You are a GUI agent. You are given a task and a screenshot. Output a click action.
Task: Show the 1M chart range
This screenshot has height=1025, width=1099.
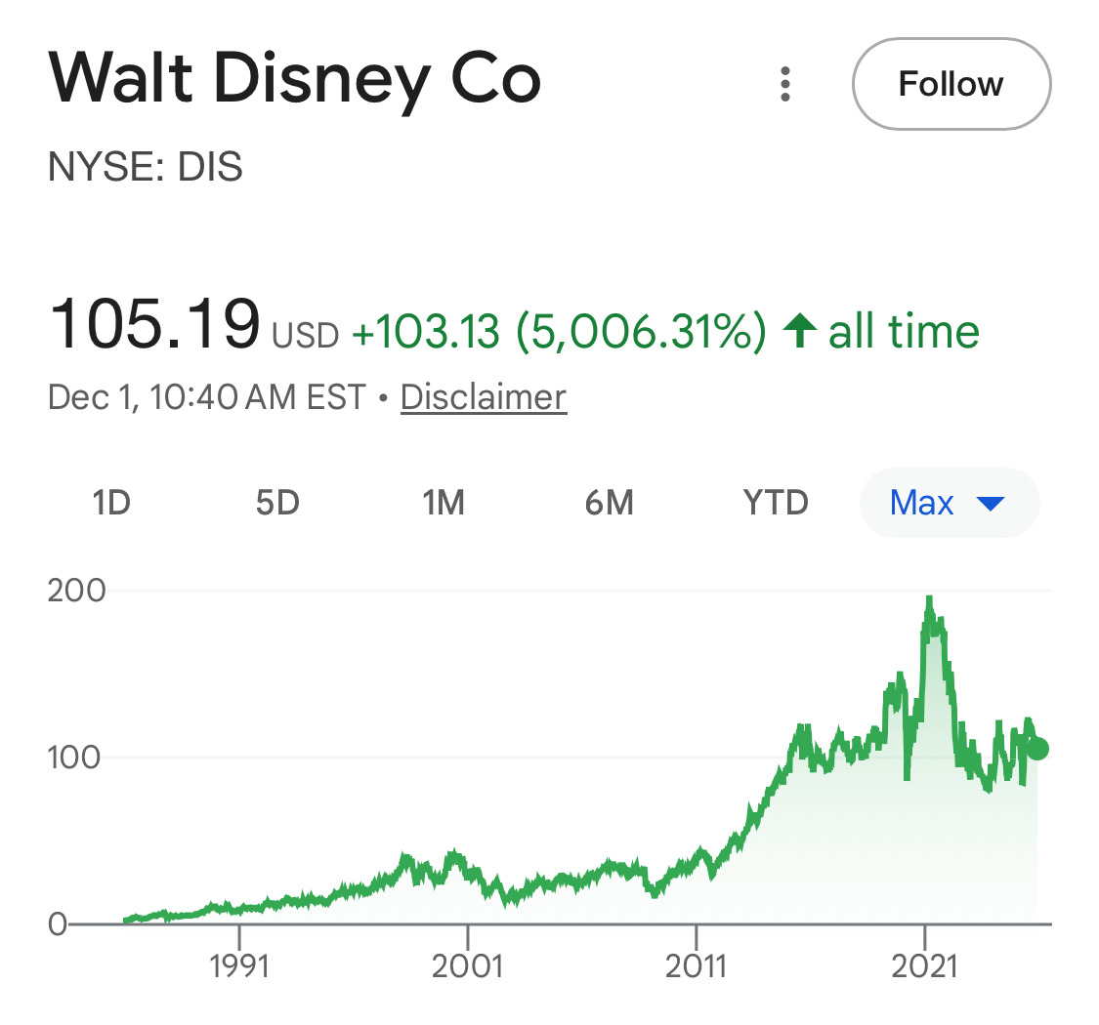443,503
